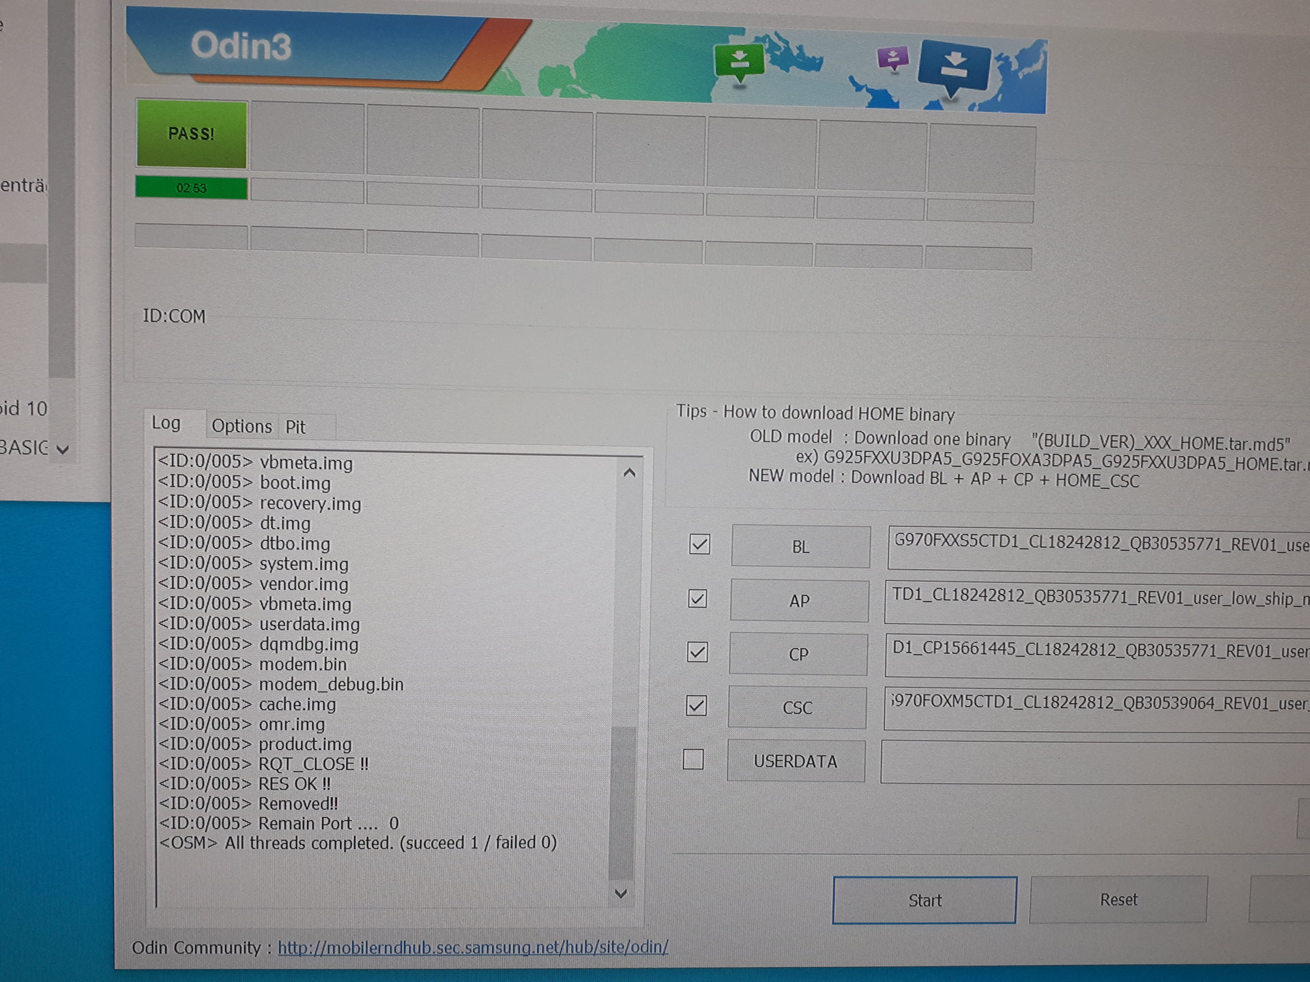The height and width of the screenshot is (982, 1310).
Task: Click the log scrollbar thumb
Action: (622, 802)
